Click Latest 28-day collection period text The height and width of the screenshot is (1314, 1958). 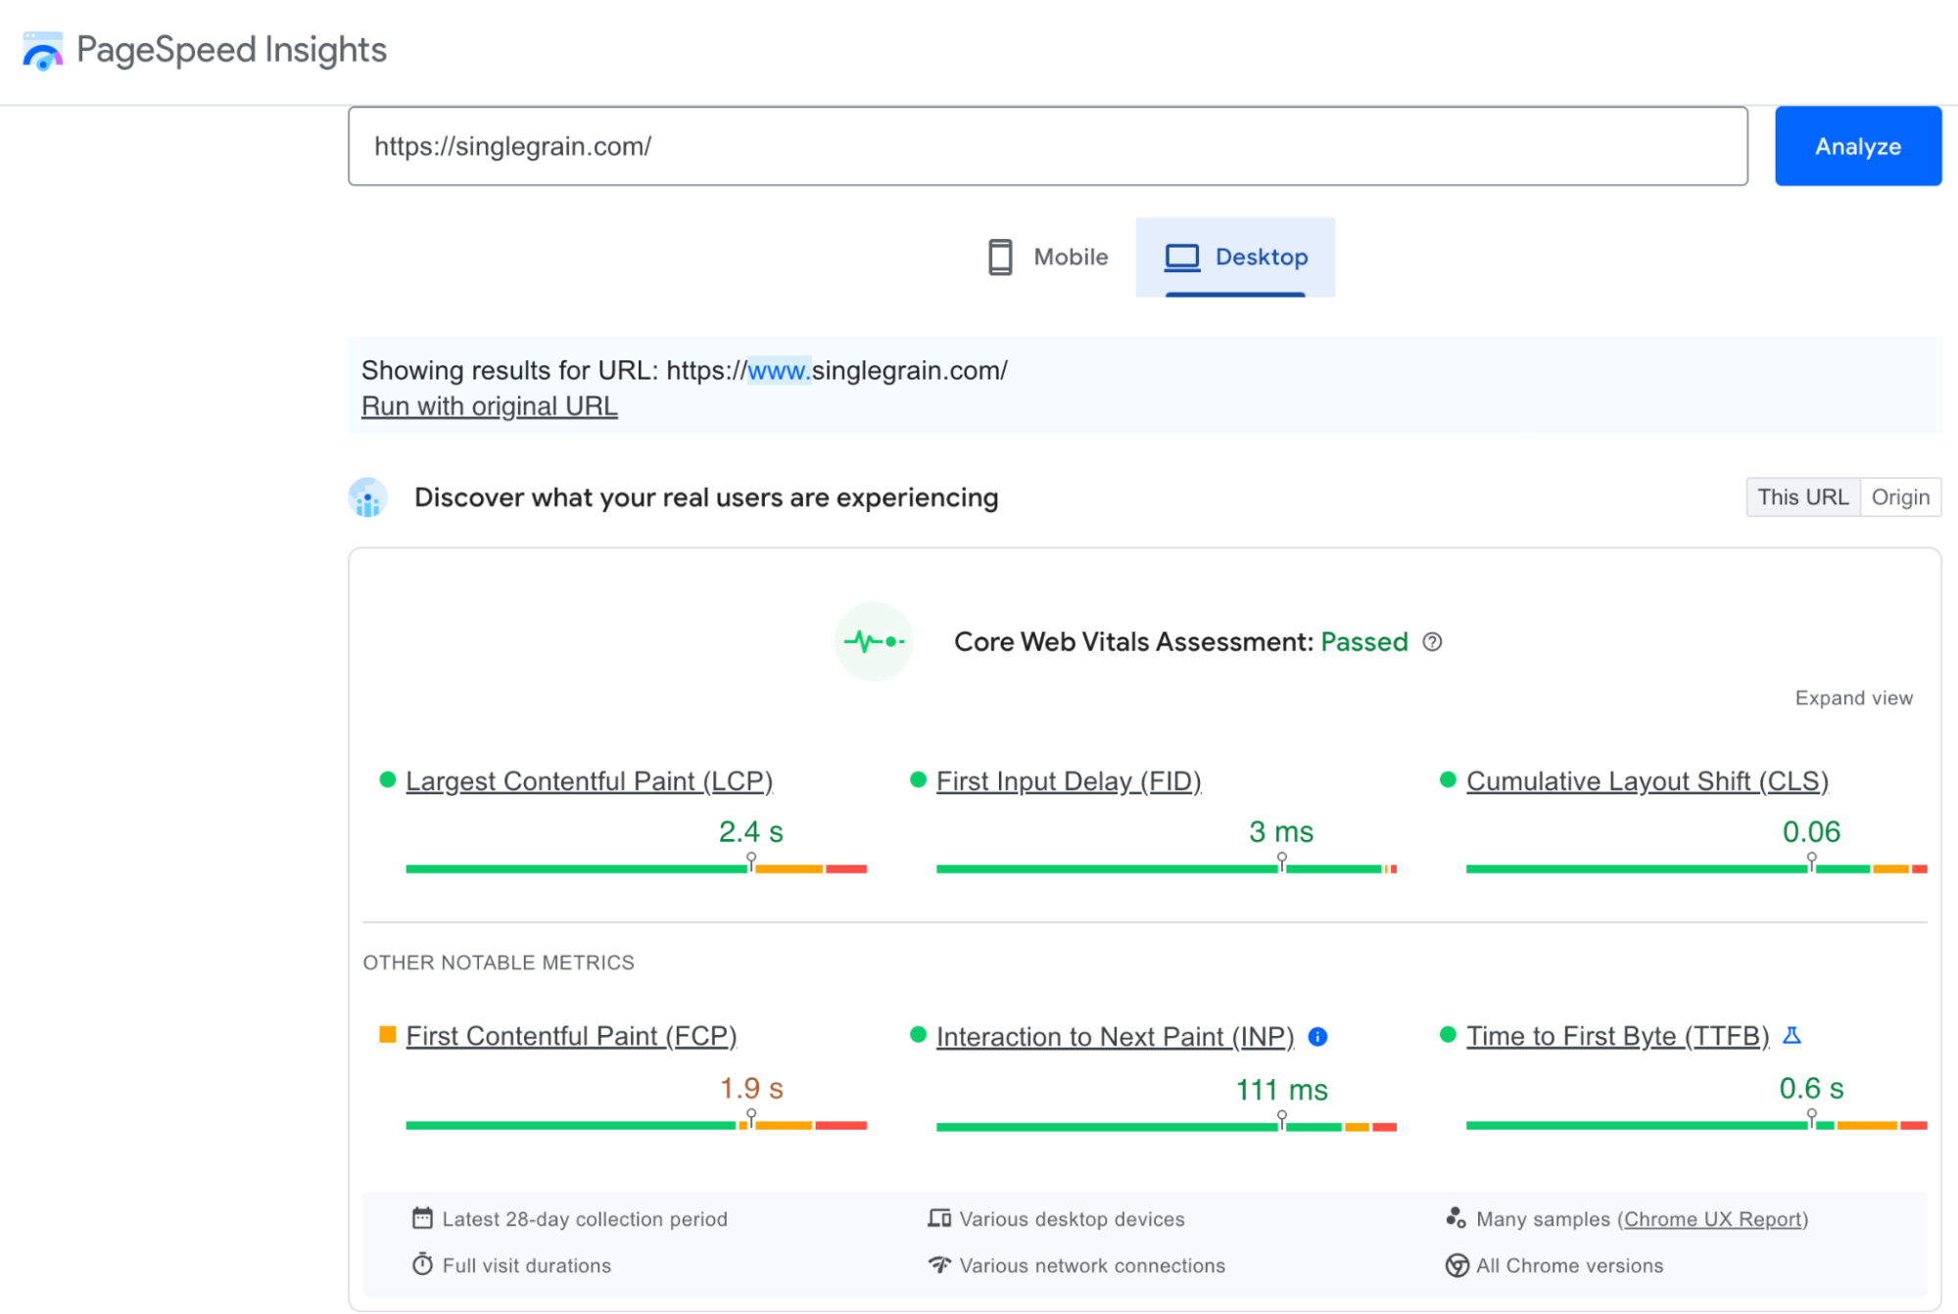pyautogui.click(x=585, y=1219)
